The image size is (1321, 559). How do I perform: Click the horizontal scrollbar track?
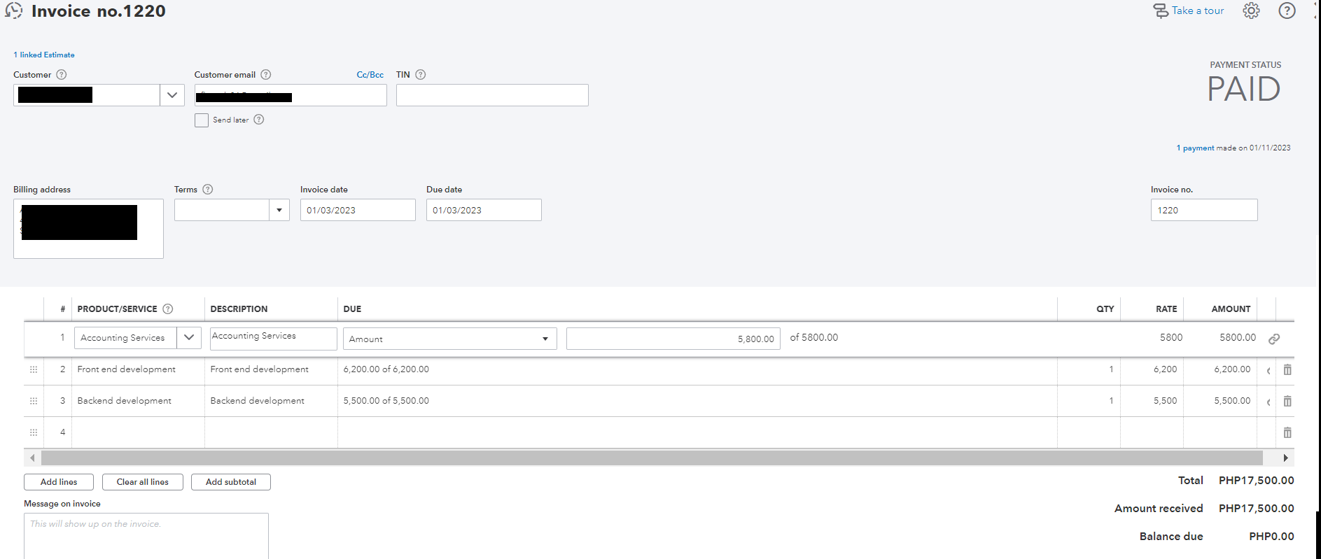tap(652, 458)
